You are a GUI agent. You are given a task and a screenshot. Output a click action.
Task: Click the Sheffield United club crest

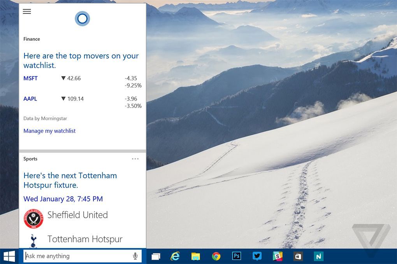click(33, 219)
